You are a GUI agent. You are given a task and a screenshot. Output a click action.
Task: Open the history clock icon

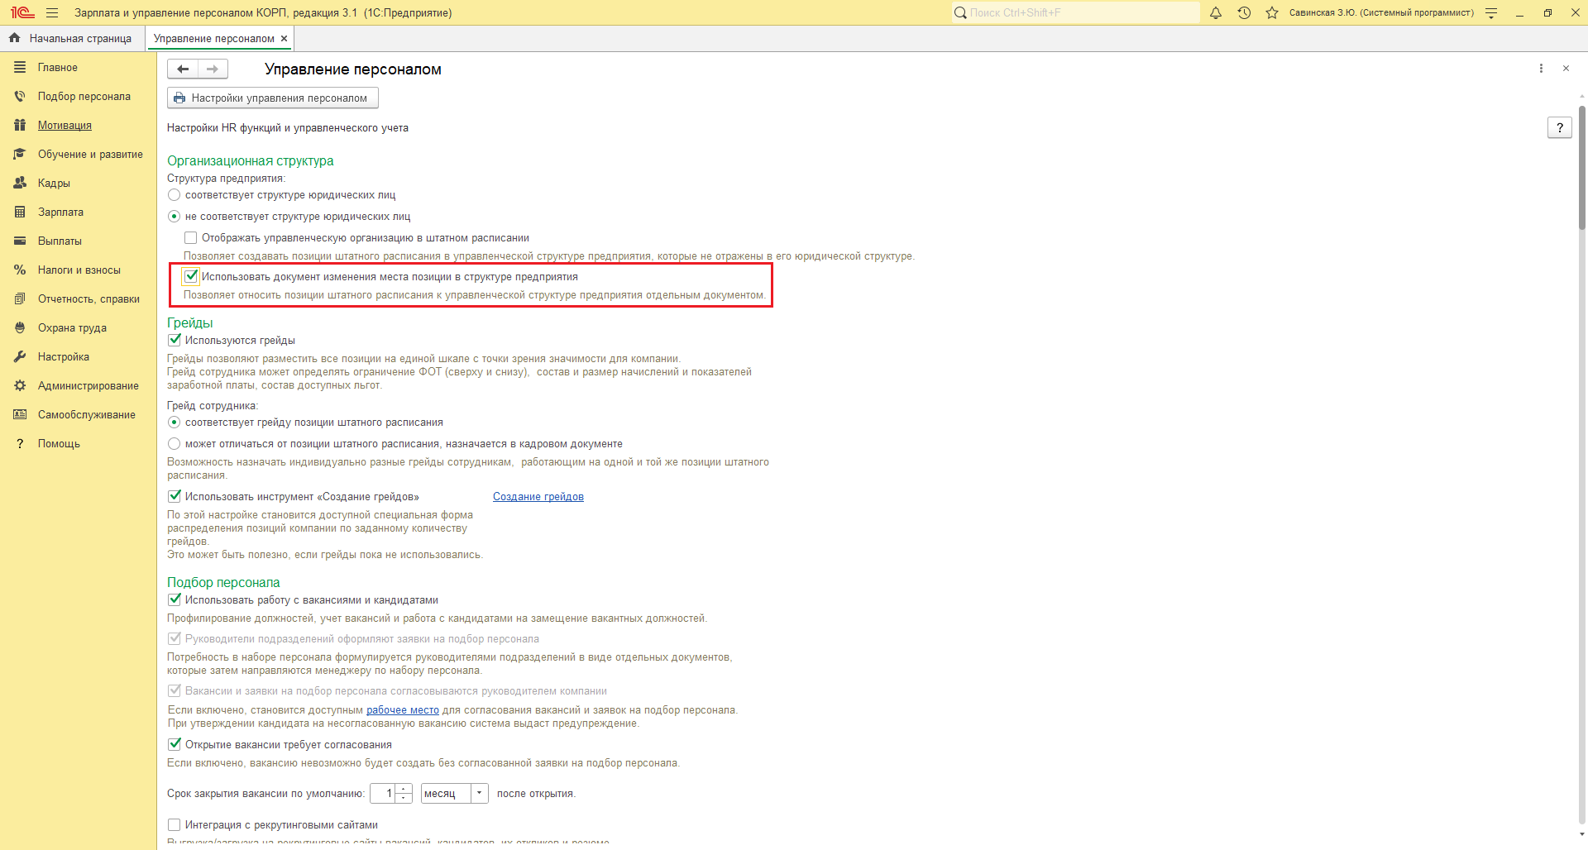1244,12
